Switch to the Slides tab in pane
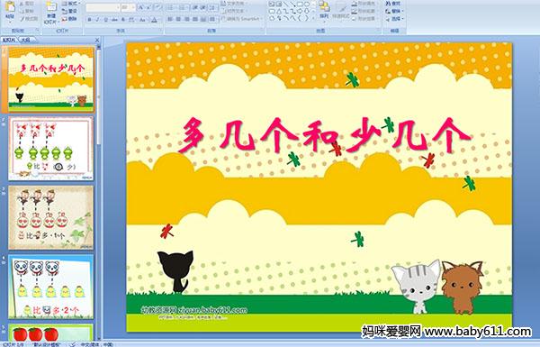The height and width of the screenshot is (347, 540). tap(9, 40)
